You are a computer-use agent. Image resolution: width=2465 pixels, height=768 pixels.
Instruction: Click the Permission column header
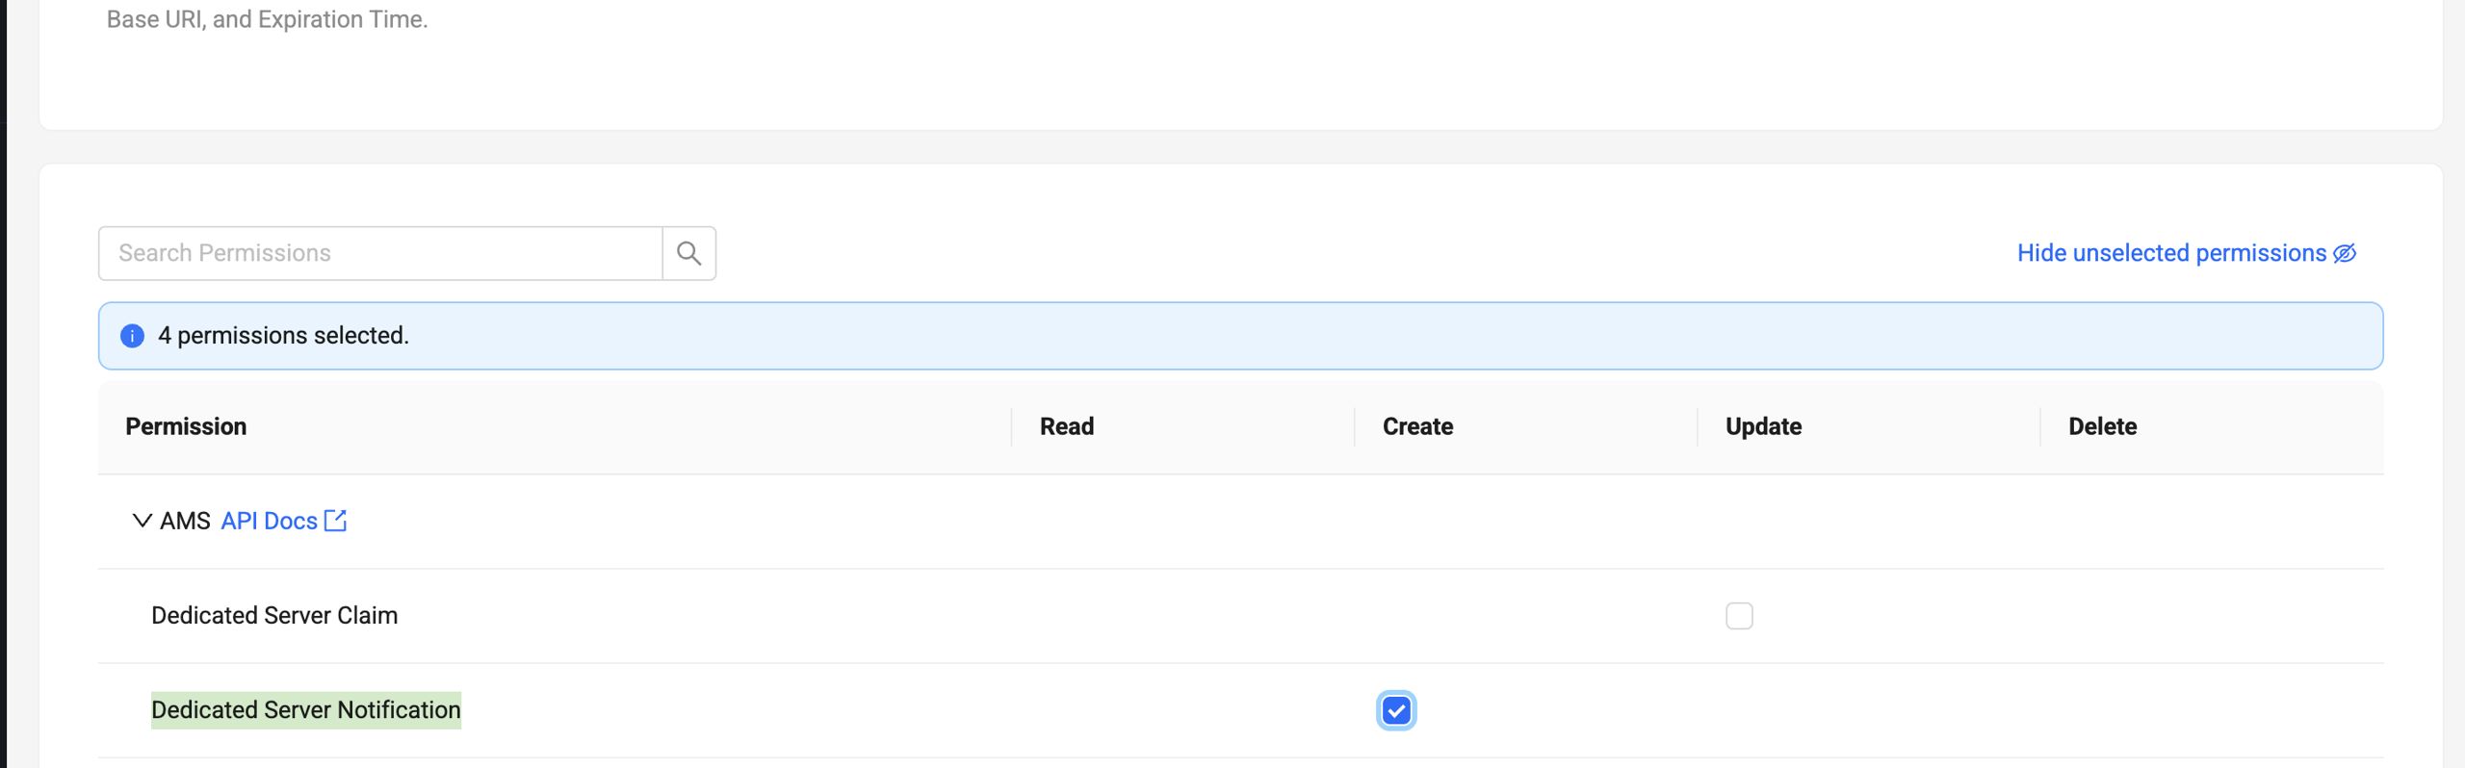tap(186, 426)
